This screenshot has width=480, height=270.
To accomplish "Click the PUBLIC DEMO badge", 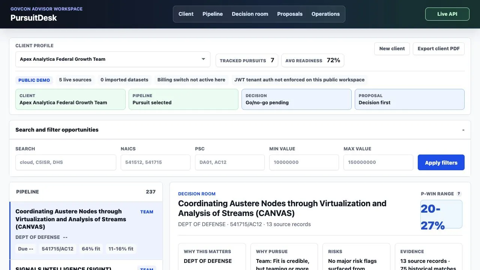I will (x=34, y=80).
